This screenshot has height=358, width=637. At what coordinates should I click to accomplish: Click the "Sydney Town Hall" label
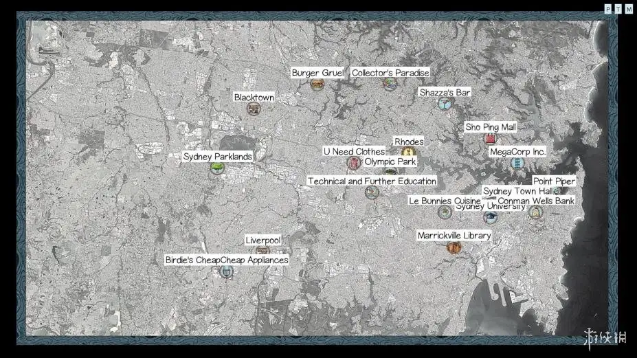(x=518, y=190)
